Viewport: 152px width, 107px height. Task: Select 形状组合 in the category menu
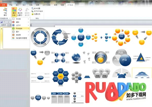pos(20,28)
